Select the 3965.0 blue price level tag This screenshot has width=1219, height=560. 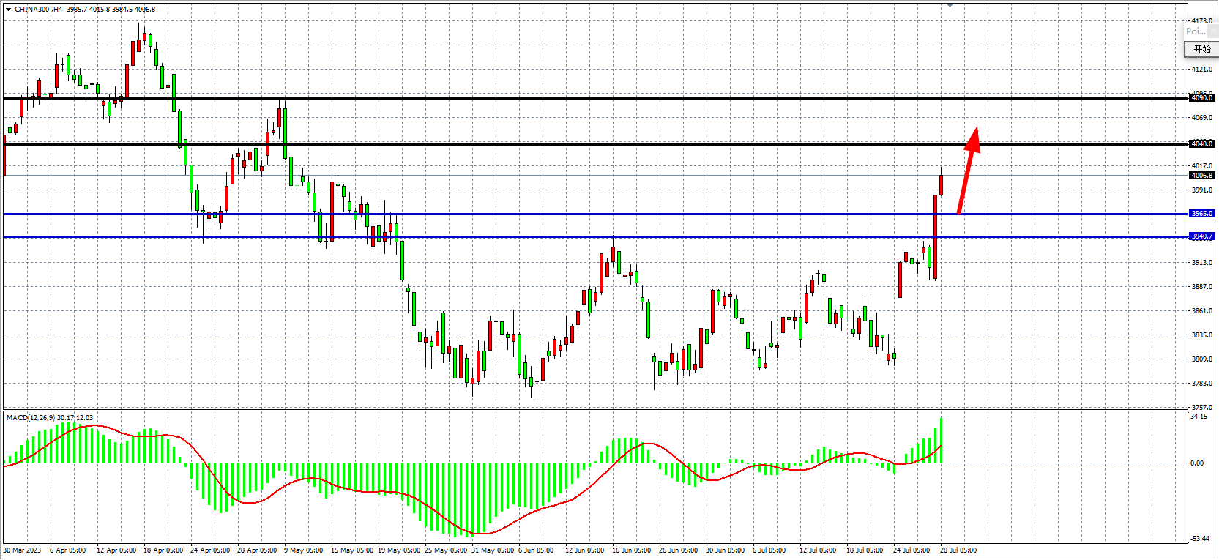pyautogui.click(x=1201, y=214)
